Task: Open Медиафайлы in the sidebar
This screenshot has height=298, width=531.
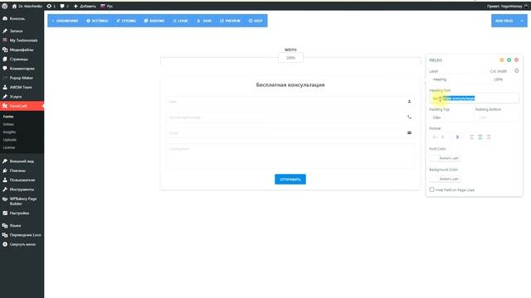Action: tap(22, 50)
